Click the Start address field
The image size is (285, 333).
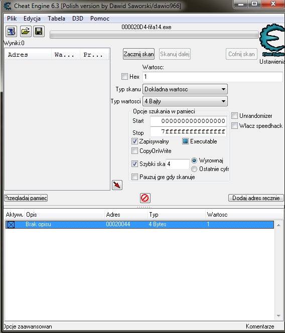point(188,121)
